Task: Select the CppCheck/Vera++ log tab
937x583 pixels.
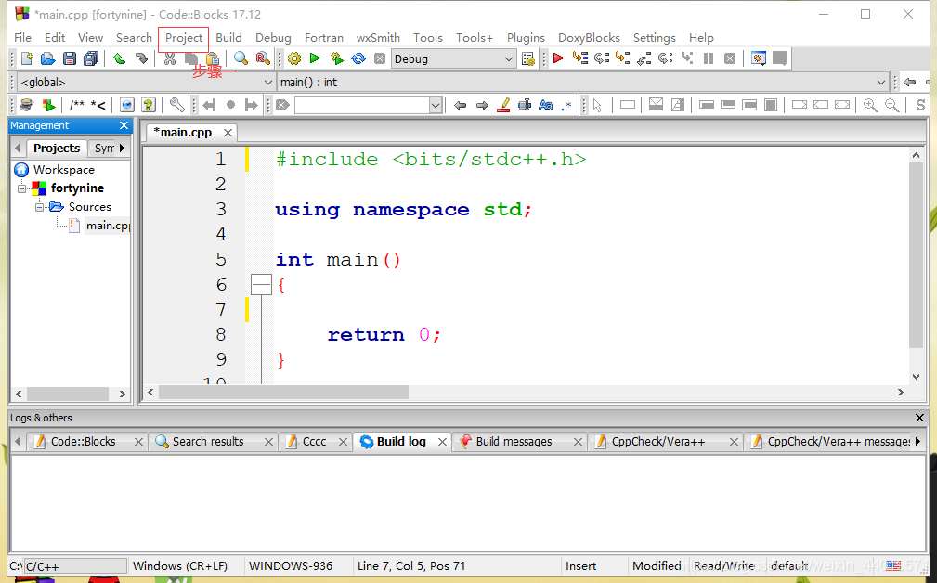Action: [x=657, y=442]
